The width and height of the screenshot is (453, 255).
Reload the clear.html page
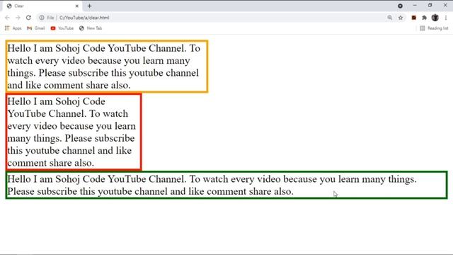[x=28, y=18]
